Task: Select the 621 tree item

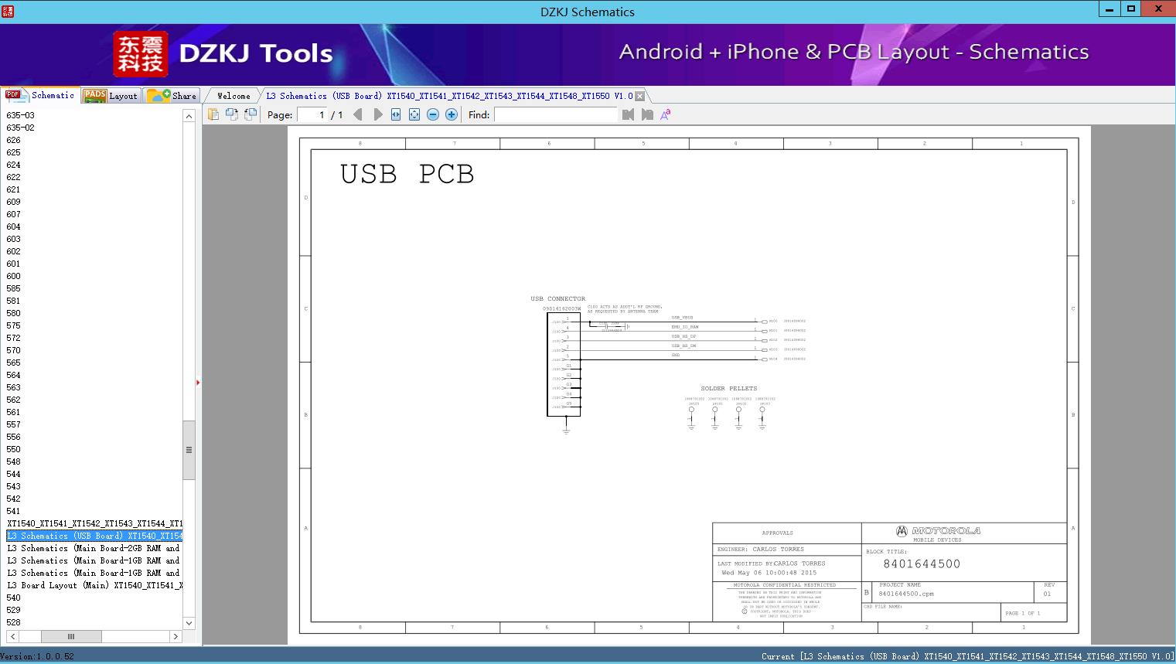Action: coord(13,189)
